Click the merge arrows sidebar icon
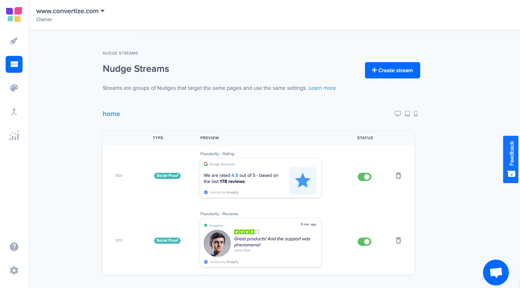Screen dimensions: 520x288 pyautogui.click(x=14, y=112)
